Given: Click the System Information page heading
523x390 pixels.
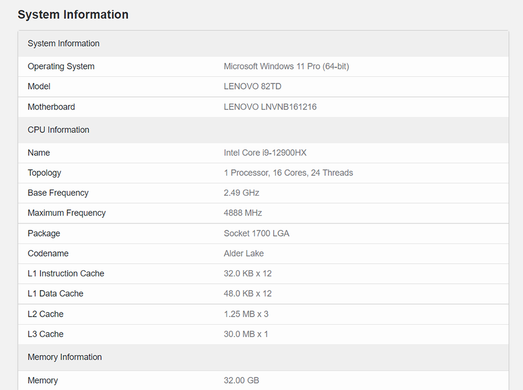Looking at the screenshot, I should point(73,15).
